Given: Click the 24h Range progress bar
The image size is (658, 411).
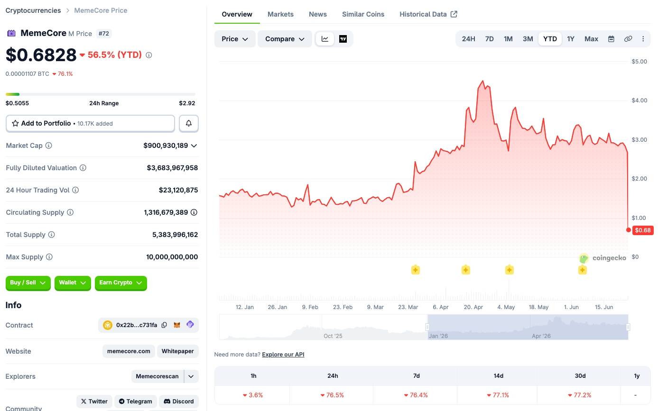Looking at the screenshot, I should [x=101, y=94].
